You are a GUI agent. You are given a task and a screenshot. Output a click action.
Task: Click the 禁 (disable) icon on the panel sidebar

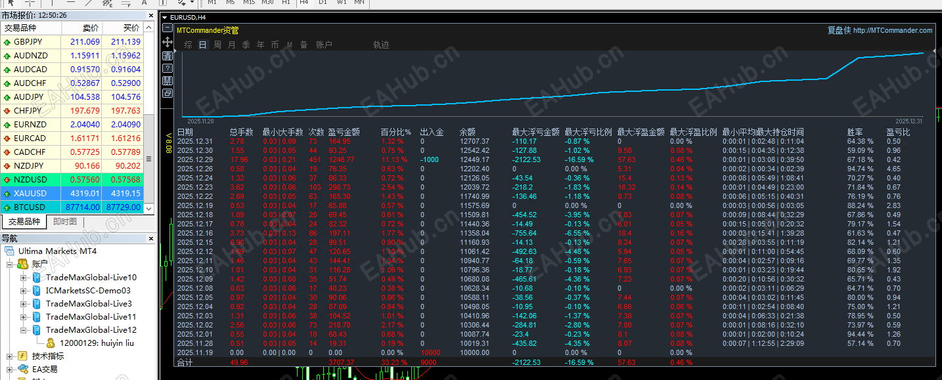click(x=168, y=81)
